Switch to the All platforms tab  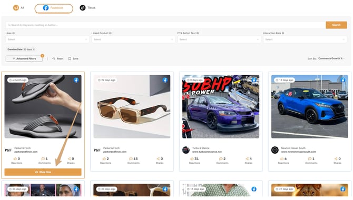tap(18, 8)
